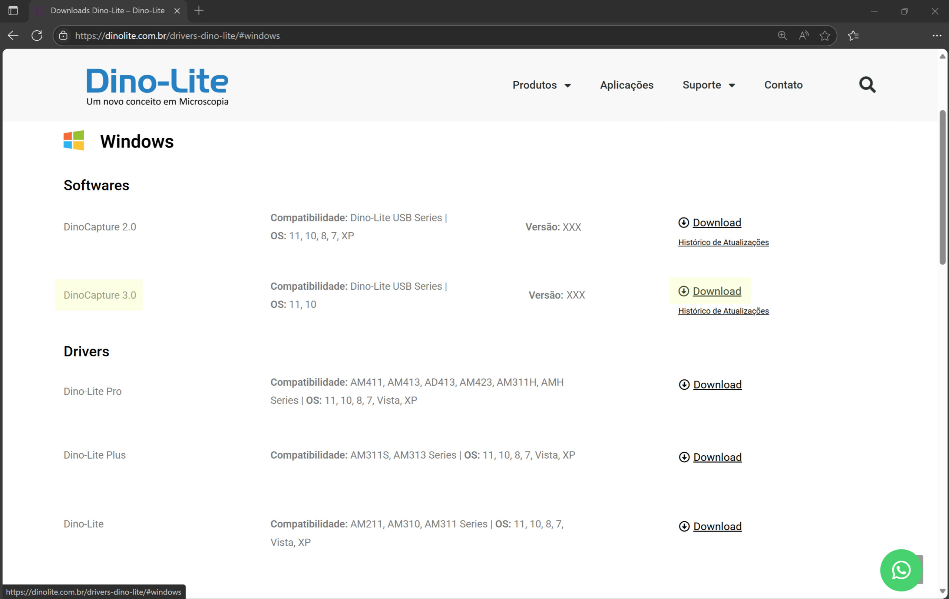This screenshot has height=599, width=949.
Task: Click the Dino-Lite logo
Action: click(x=157, y=82)
